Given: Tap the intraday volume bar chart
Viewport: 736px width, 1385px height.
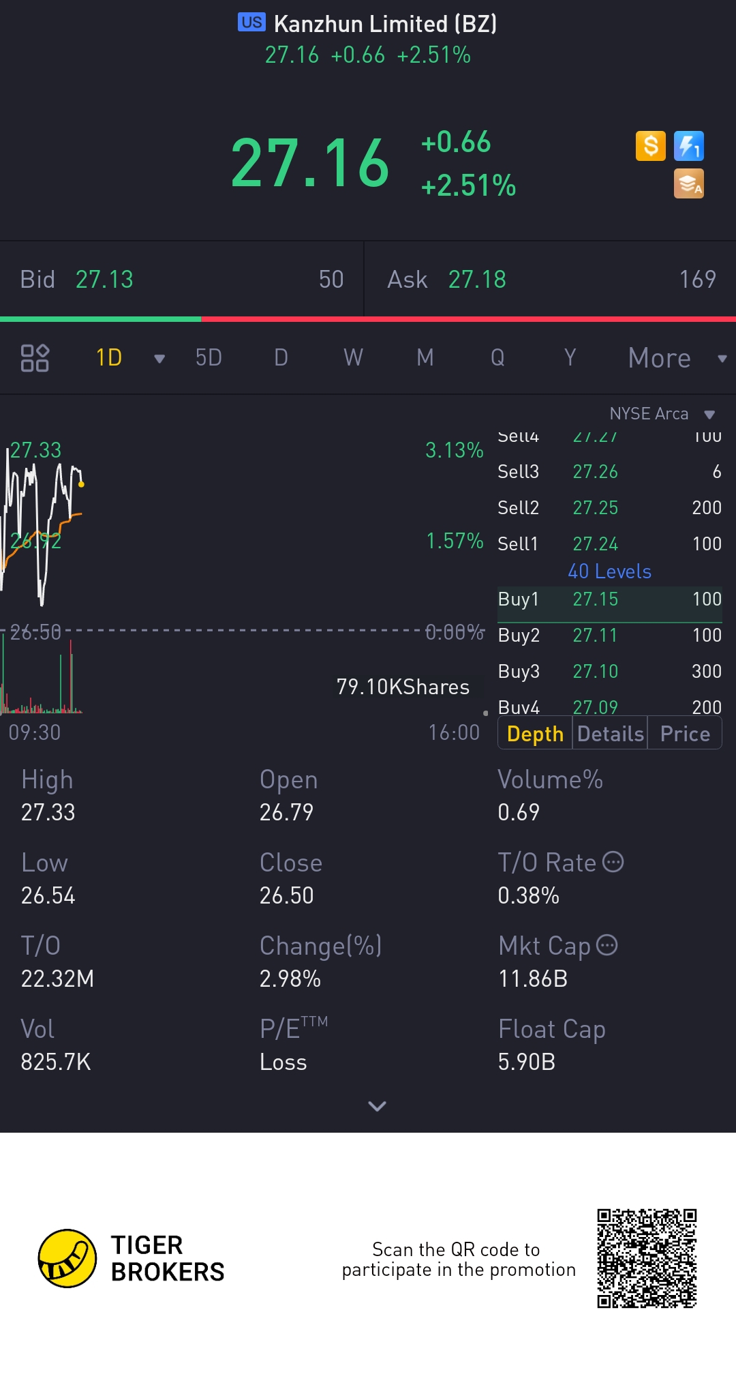Looking at the screenshot, I should coord(242,675).
